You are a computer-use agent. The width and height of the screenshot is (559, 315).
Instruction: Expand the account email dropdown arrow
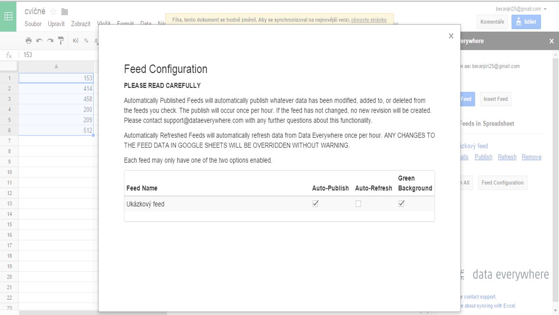545,9
